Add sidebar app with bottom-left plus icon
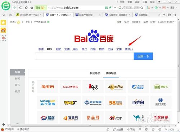This screenshot has height=132, width=180. pyautogui.click(x=4, y=124)
